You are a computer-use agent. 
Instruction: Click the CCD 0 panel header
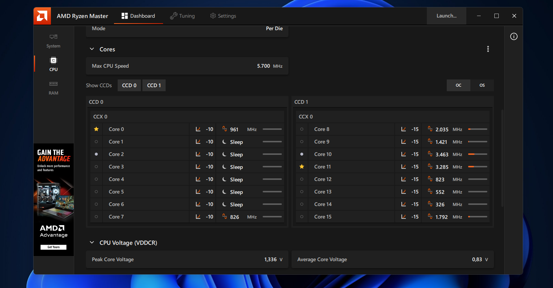click(187, 102)
